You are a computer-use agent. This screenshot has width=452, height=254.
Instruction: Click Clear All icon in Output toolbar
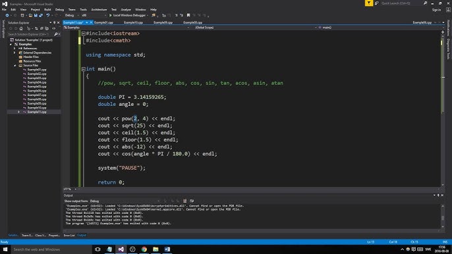point(184,201)
